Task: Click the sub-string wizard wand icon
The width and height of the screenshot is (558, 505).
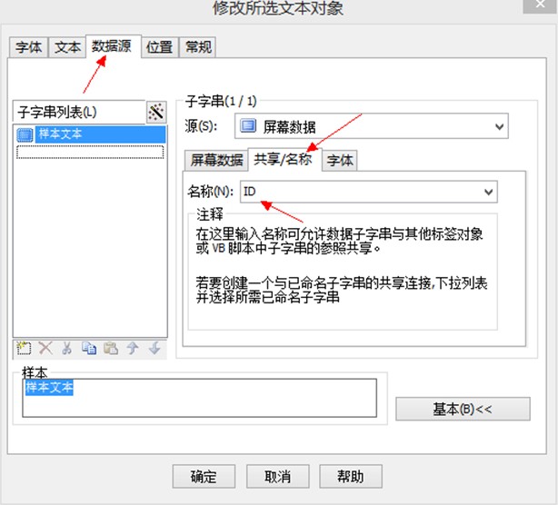Action: 156,112
